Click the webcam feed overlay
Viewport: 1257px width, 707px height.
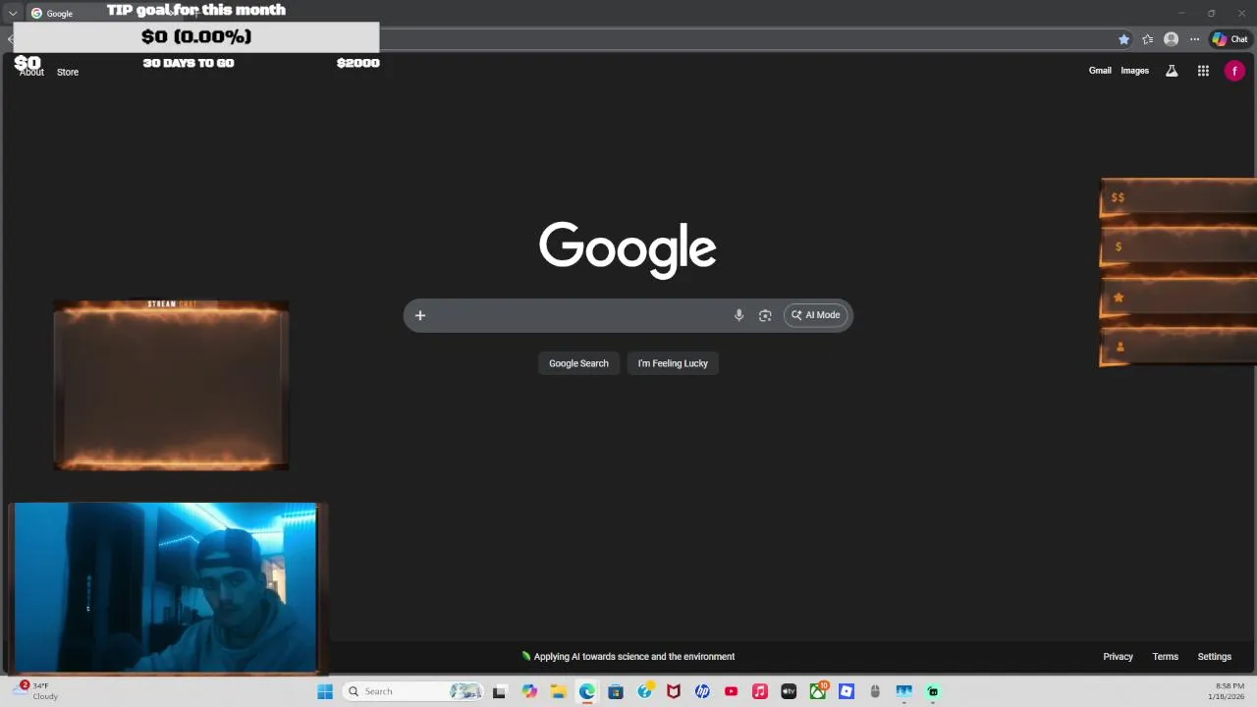tap(166, 588)
